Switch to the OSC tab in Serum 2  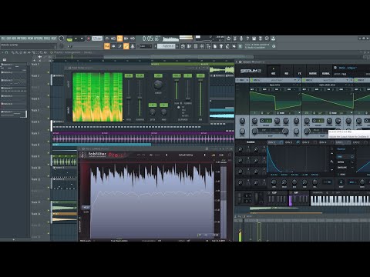(x=274, y=71)
